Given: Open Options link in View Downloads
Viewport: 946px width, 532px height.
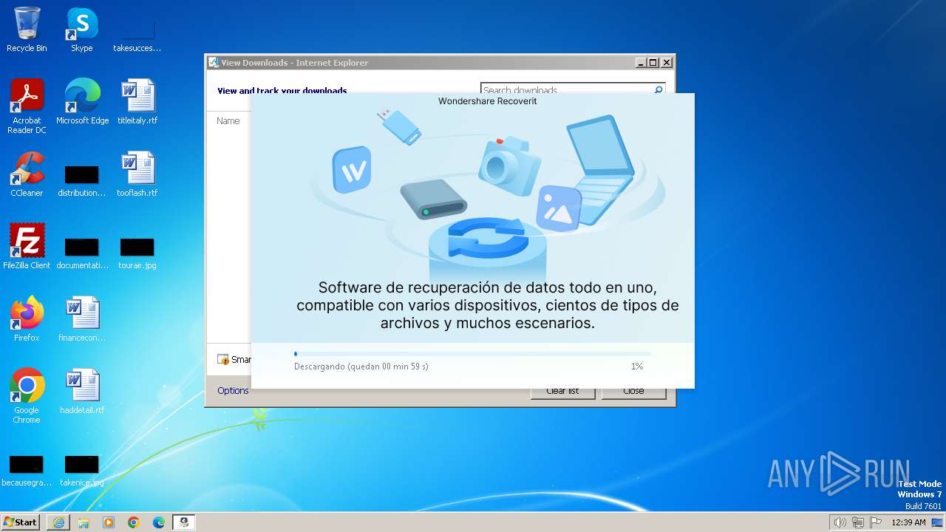Looking at the screenshot, I should [x=233, y=391].
